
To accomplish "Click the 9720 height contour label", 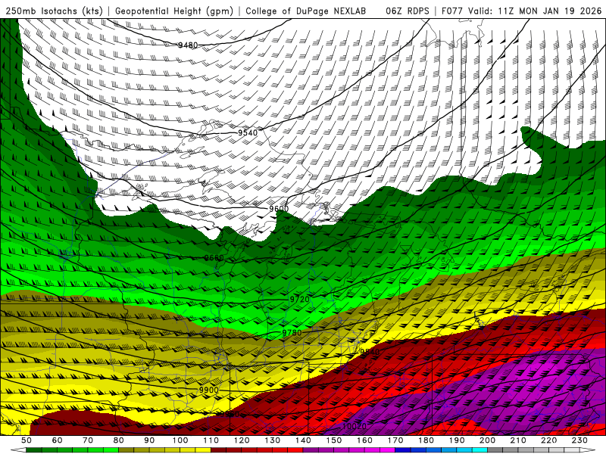I will tap(300, 299).
